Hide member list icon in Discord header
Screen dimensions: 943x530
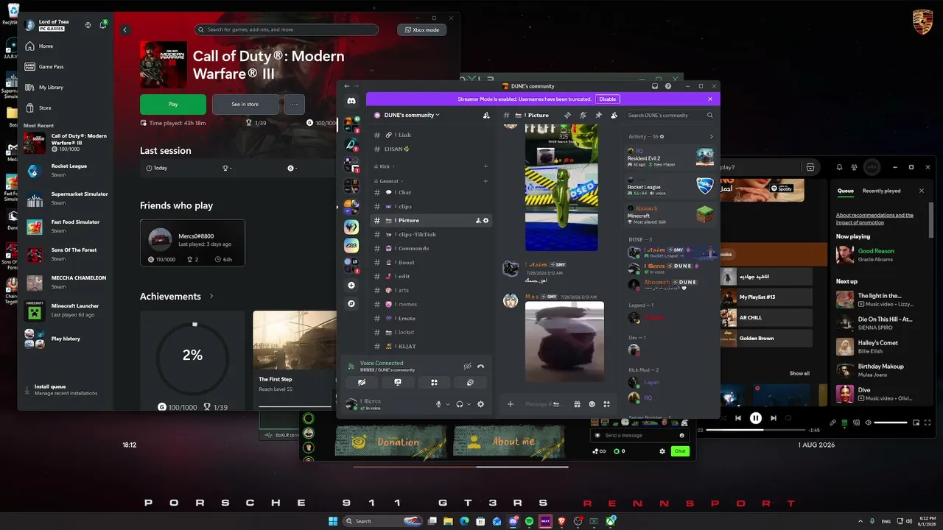click(614, 116)
